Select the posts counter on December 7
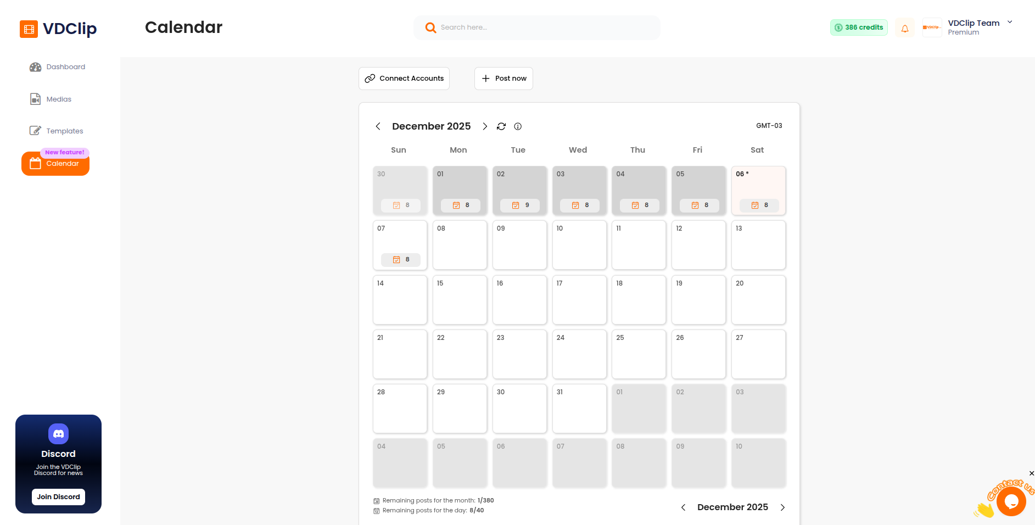The height and width of the screenshot is (525, 1035). [400, 259]
